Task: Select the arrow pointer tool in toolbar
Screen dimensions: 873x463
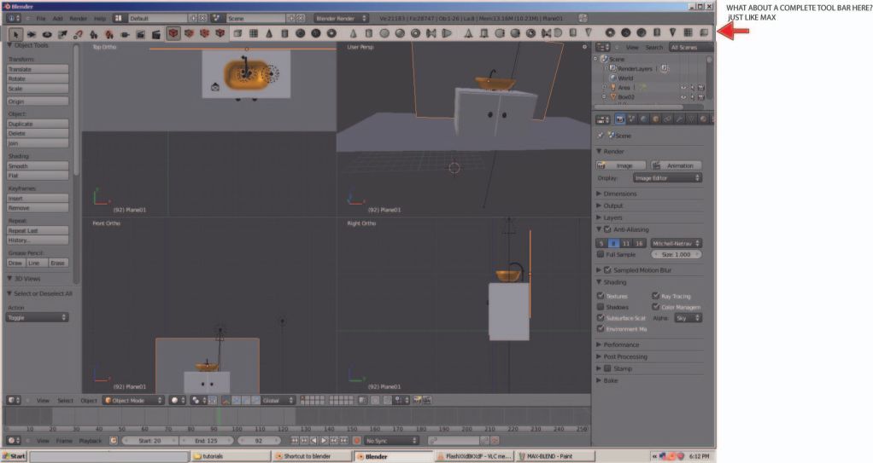Action: pyautogui.click(x=16, y=34)
